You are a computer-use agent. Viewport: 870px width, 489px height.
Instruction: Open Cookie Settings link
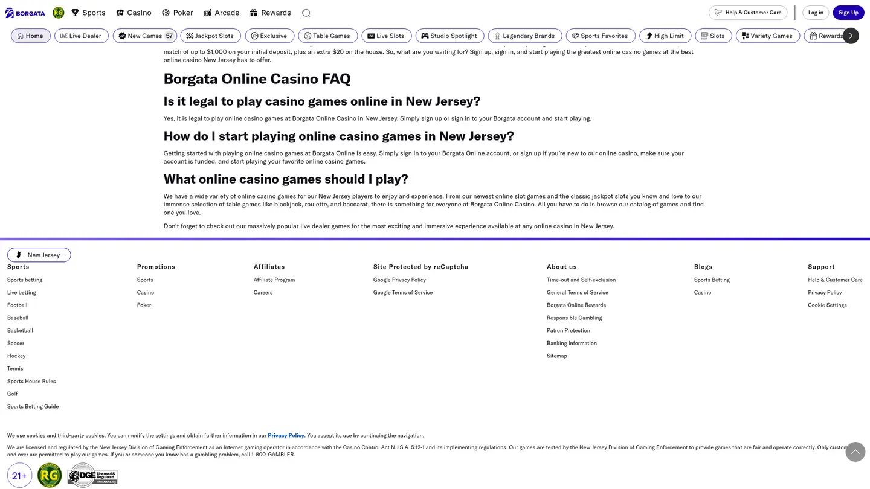click(827, 305)
